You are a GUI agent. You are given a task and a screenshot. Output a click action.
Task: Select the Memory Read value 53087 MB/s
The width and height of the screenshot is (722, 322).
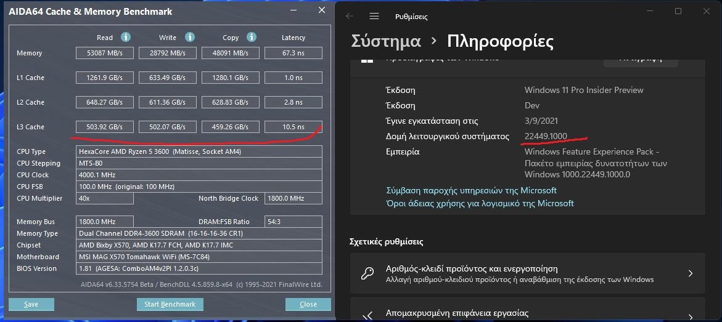click(x=105, y=53)
